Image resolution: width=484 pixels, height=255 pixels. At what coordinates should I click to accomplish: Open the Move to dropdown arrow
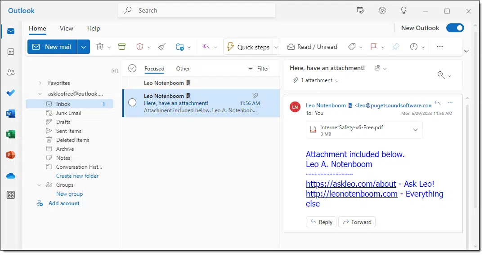(189, 47)
